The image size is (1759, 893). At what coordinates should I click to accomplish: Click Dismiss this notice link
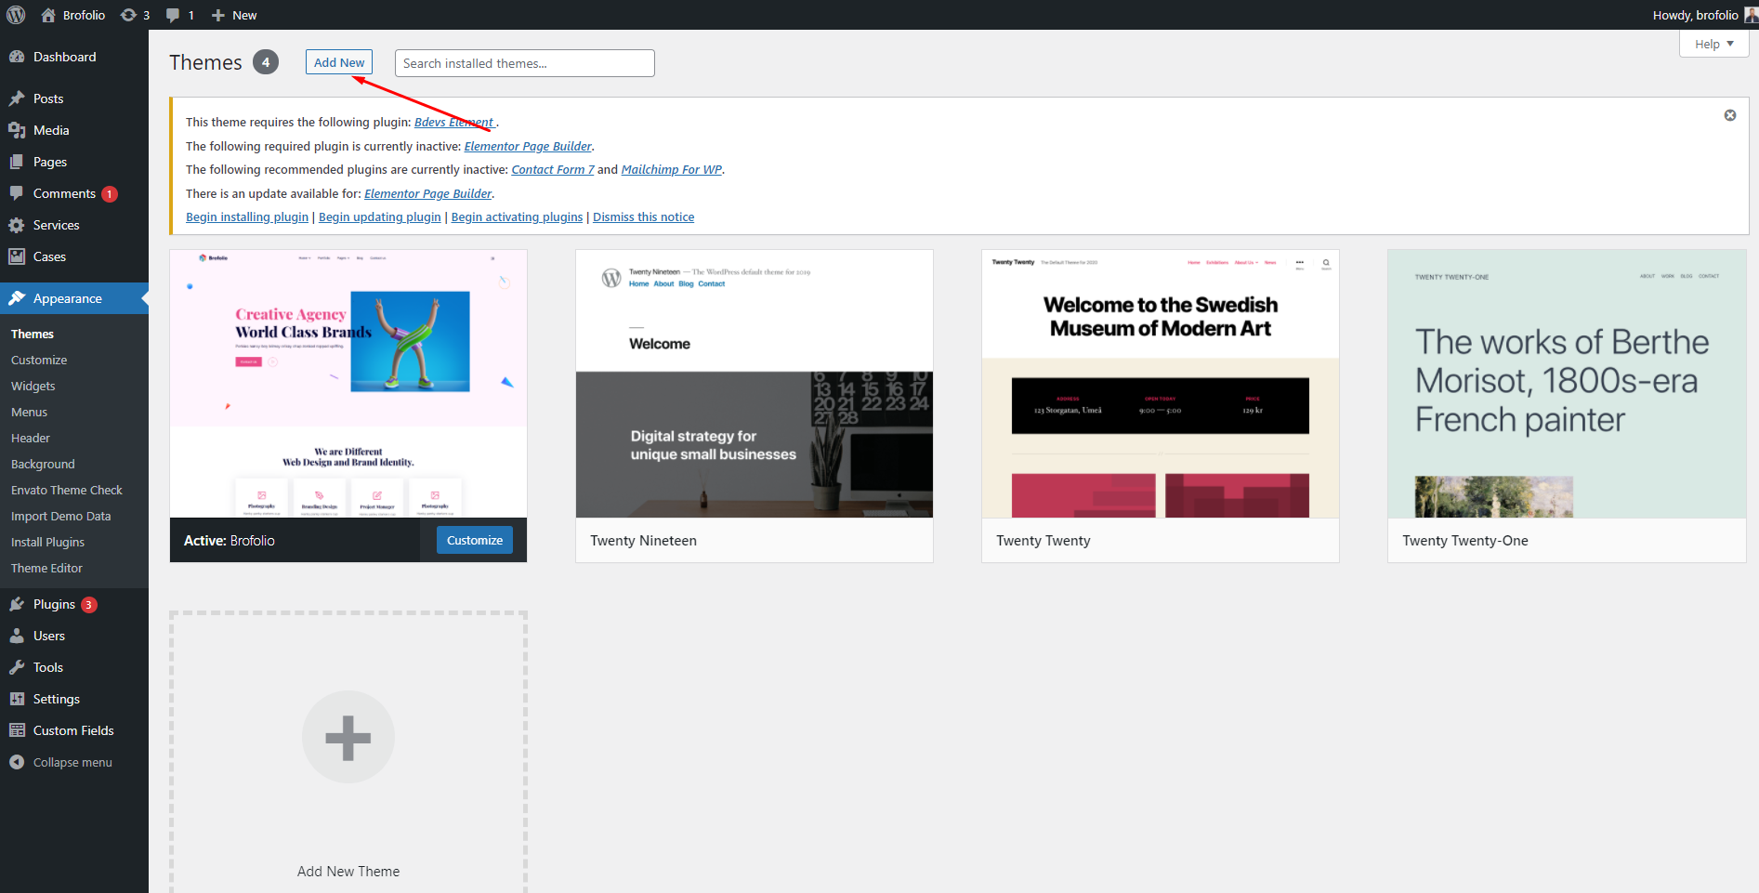[x=644, y=217]
